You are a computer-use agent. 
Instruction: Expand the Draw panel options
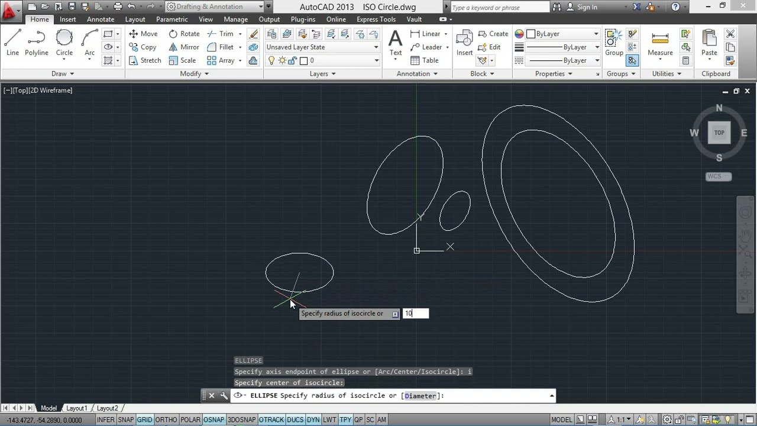coord(63,74)
